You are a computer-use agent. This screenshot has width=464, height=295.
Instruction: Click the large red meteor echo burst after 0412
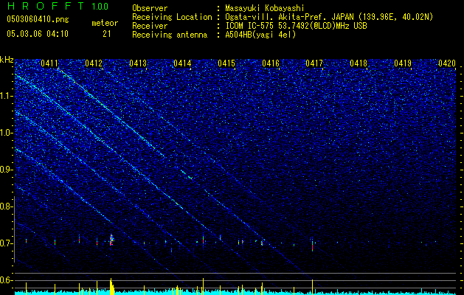(111, 240)
